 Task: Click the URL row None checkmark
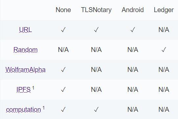(x=63, y=30)
